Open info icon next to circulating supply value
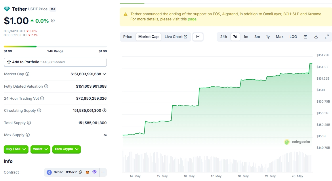Screen dimensions: 332x181 (x=104, y=110)
